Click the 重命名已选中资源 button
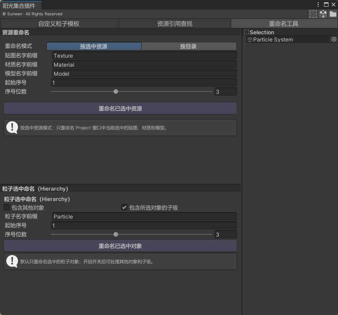338x315 pixels. 120,108
